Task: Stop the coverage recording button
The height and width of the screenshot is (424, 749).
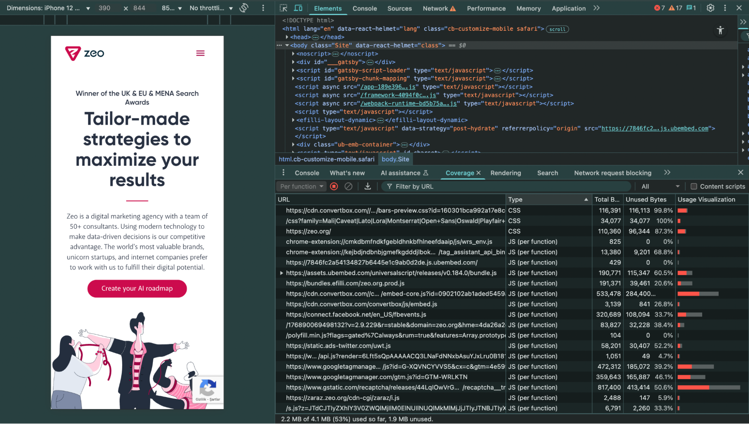Action: [334, 186]
